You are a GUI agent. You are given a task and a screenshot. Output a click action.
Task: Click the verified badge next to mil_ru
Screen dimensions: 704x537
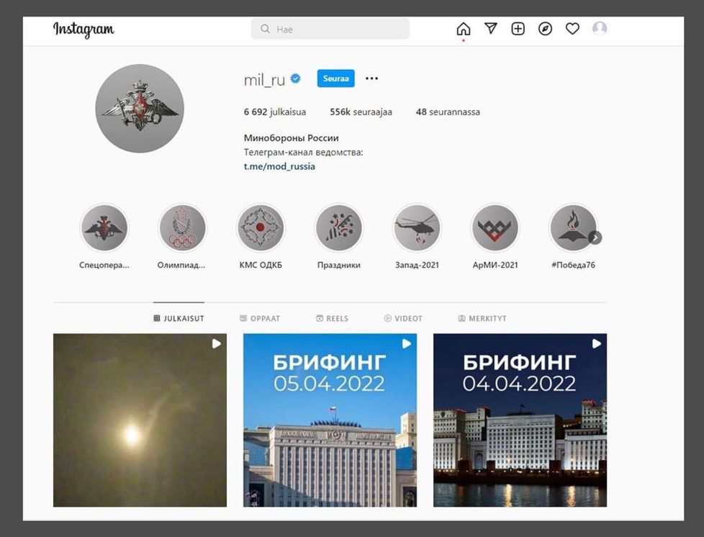click(296, 78)
